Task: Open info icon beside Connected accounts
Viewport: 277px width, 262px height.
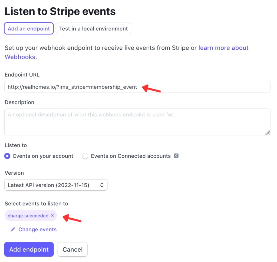Action: 176,156
